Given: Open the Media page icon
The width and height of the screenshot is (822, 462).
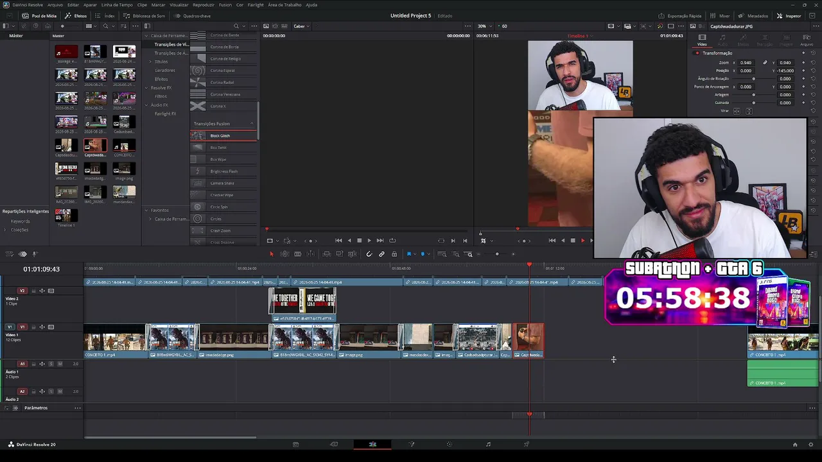Looking at the screenshot, I should 295,444.
